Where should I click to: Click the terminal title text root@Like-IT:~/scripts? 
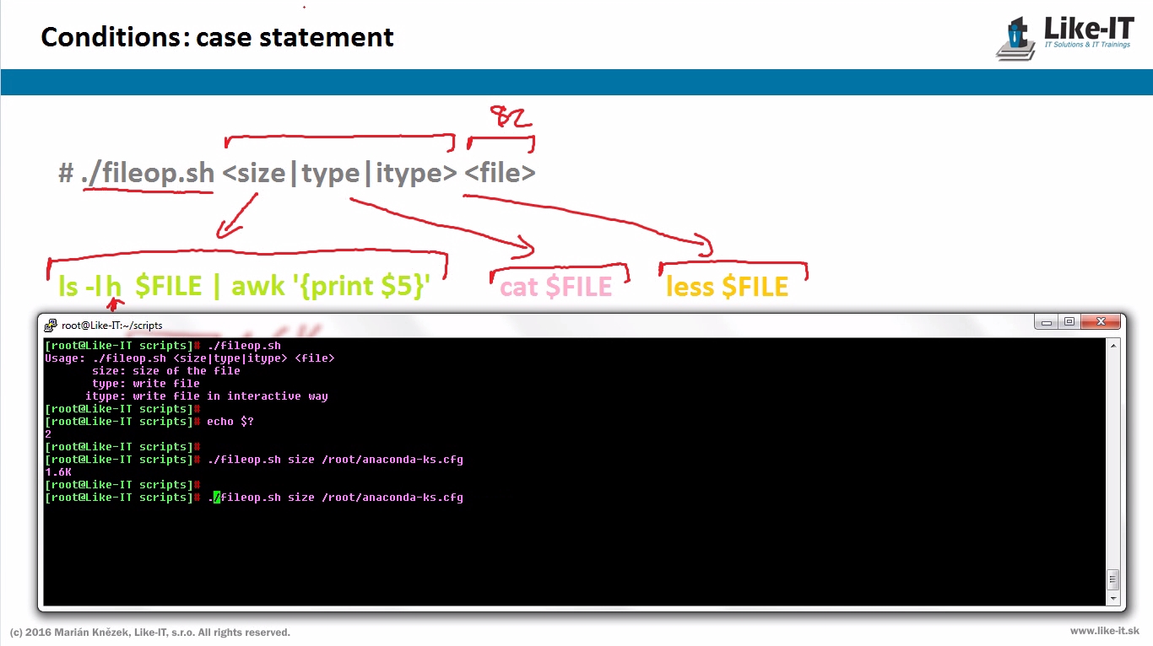[111, 326]
